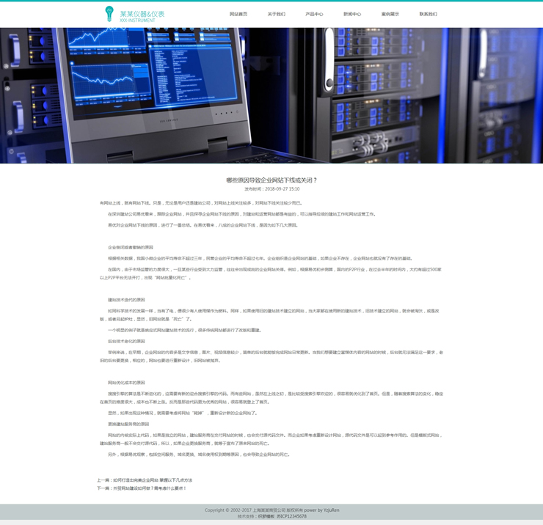This screenshot has width=543, height=525.
Task: Open the 案例展示 nav item
Action: click(390, 14)
